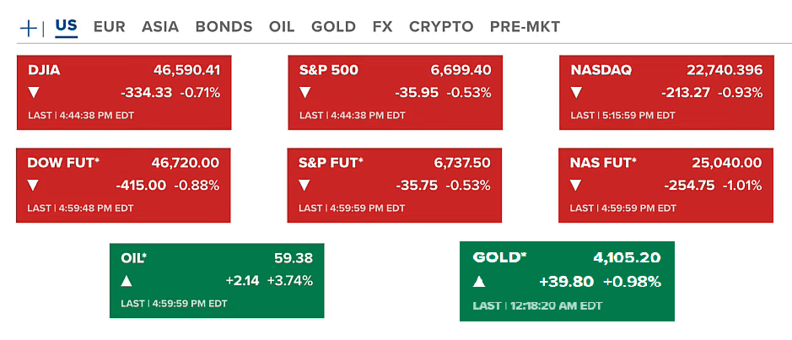Show the FX tab
The width and height of the screenshot is (792, 340).
382,26
